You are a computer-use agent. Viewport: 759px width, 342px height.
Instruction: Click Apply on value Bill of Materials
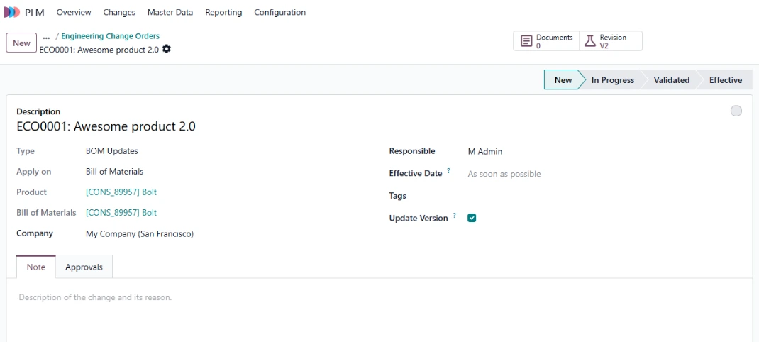[114, 172]
